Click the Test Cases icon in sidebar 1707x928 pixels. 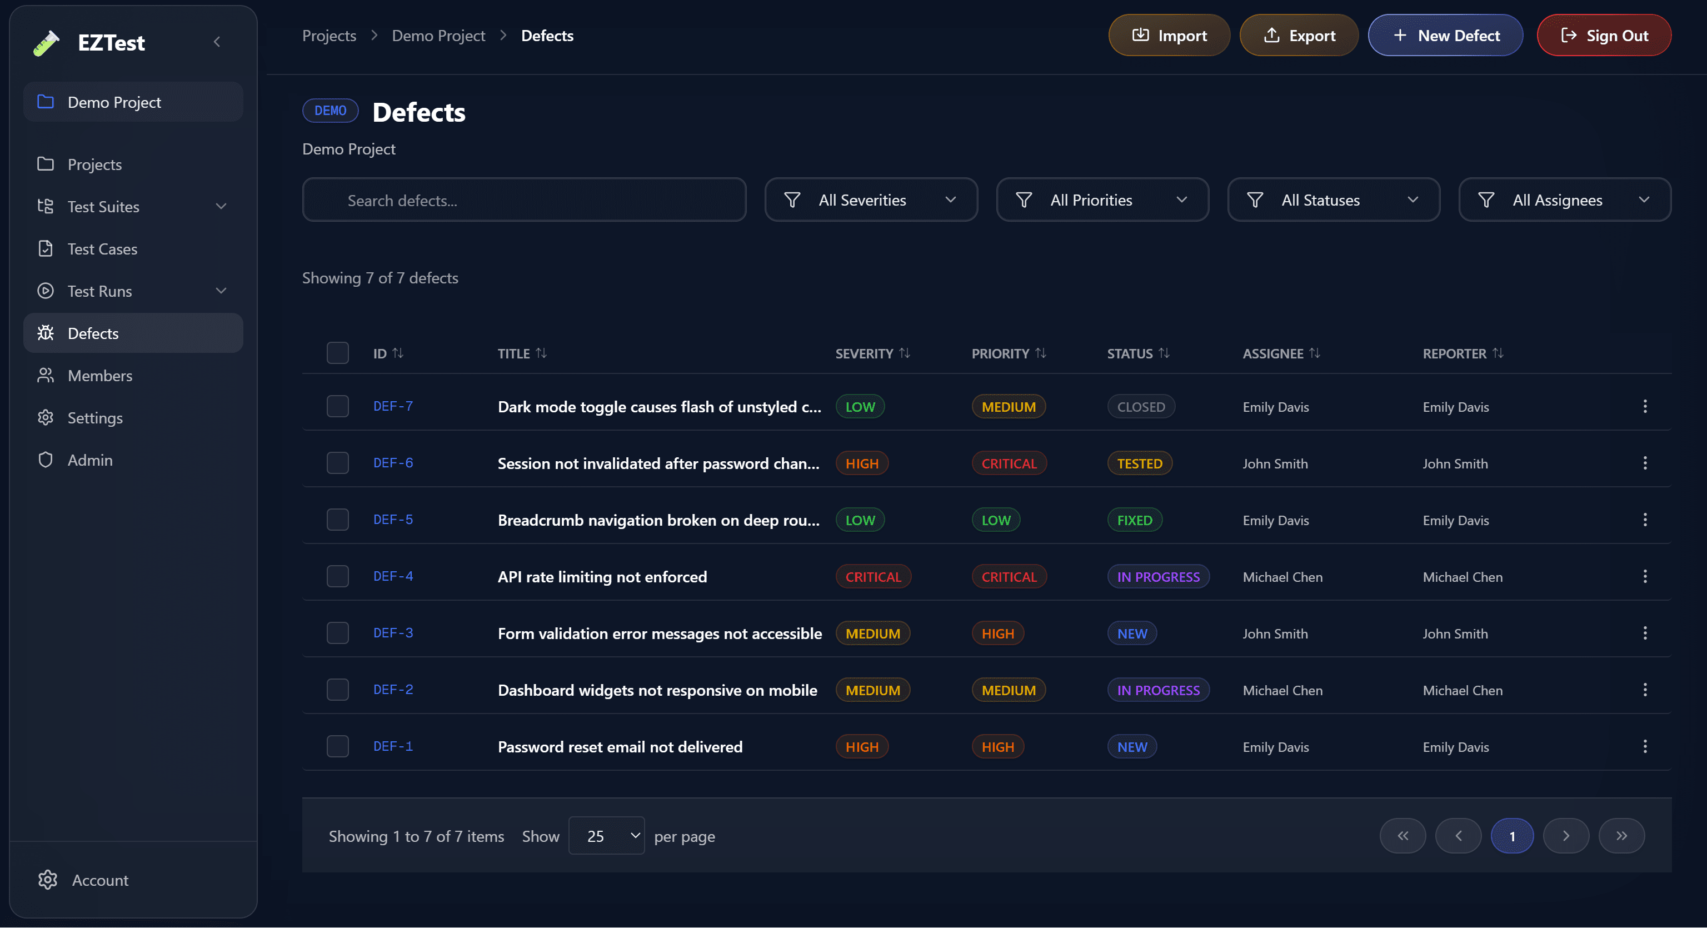click(x=46, y=248)
